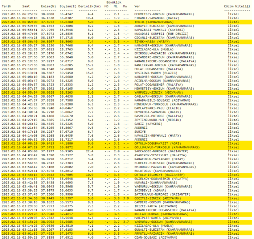Viewport: 254px width, 239px height.
Task: Click the Mw magnitude column label
Action: (125, 6)
